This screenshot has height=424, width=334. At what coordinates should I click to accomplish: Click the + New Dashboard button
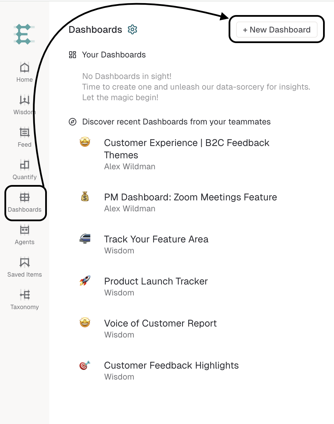click(277, 30)
